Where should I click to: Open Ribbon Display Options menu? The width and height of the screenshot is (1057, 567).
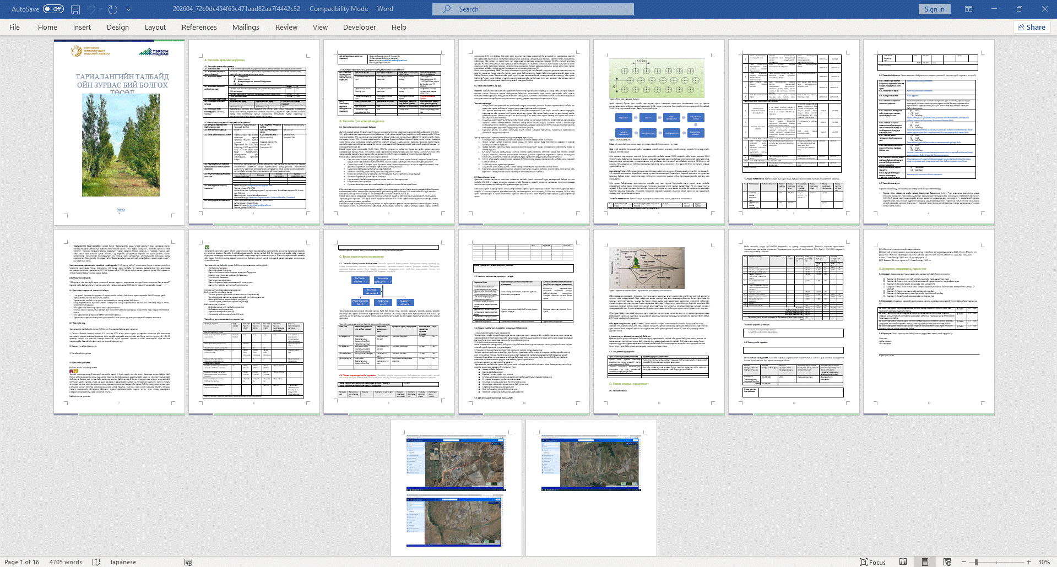pyautogui.click(x=968, y=9)
